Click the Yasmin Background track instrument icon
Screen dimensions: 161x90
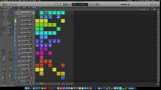coord(19,13)
